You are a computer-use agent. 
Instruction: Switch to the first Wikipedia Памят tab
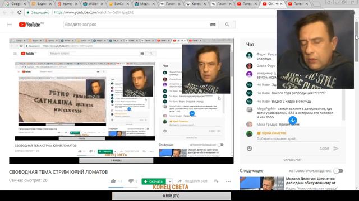click(x=170, y=4)
